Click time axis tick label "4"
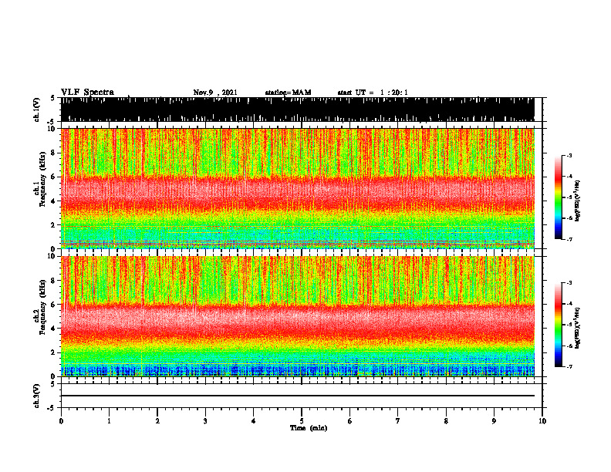Image resolution: width=611 pixels, height=472 pixels. click(254, 421)
